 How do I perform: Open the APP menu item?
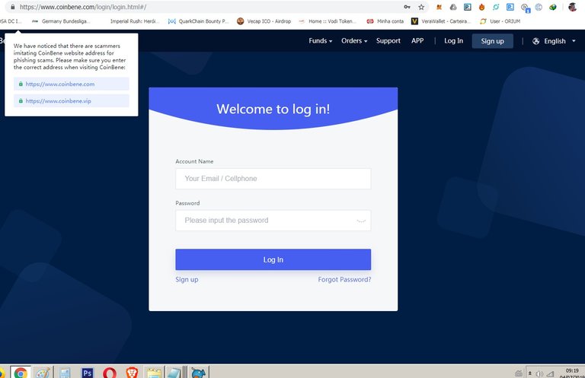417,41
